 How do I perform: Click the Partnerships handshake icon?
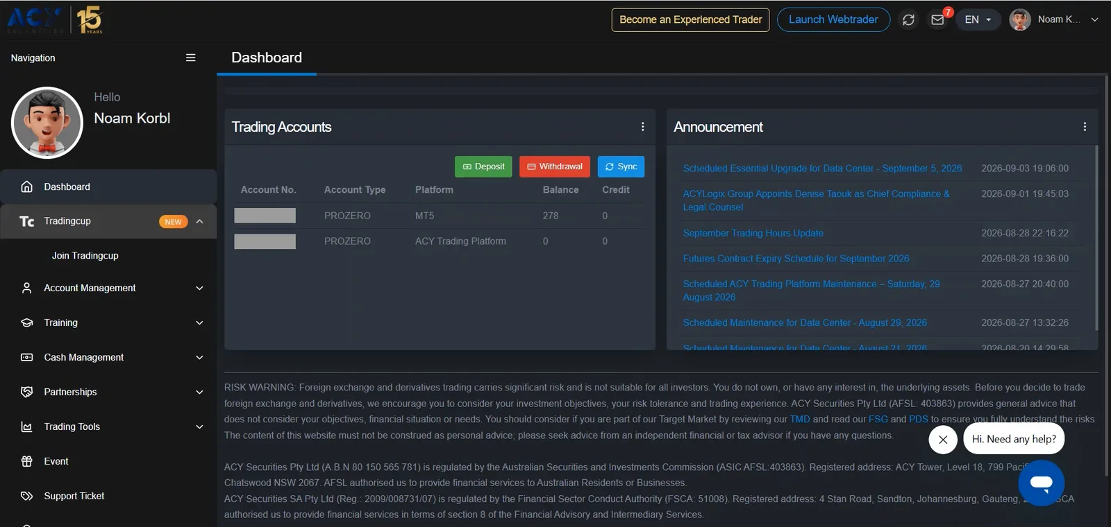tap(26, 392)
